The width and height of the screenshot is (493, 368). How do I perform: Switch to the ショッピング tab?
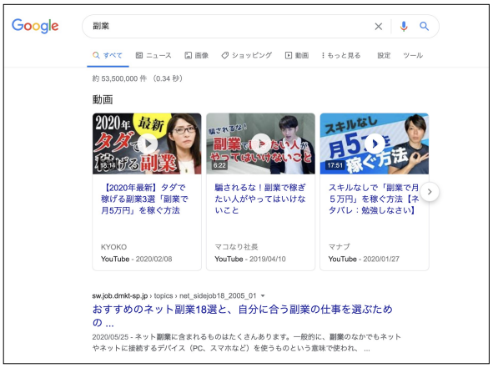[247, 55]
